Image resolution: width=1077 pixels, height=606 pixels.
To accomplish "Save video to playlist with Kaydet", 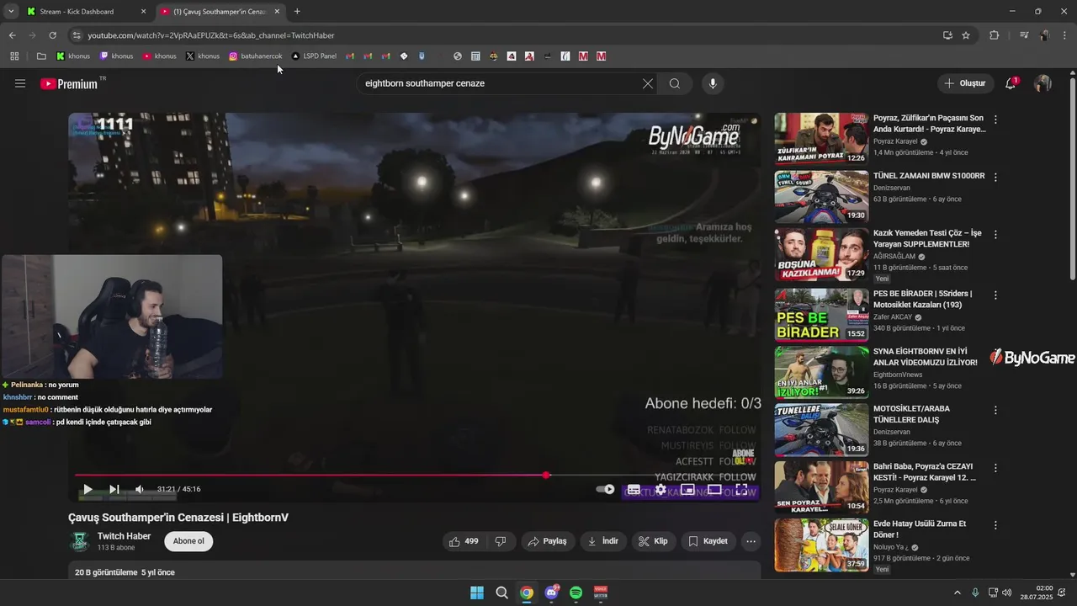I will (x=708, y=541).
